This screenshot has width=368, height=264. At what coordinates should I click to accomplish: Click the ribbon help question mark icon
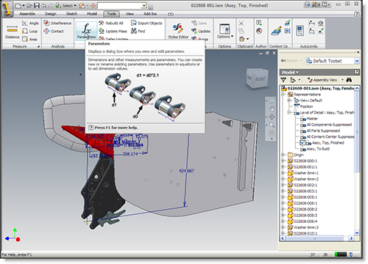point(357,14)
